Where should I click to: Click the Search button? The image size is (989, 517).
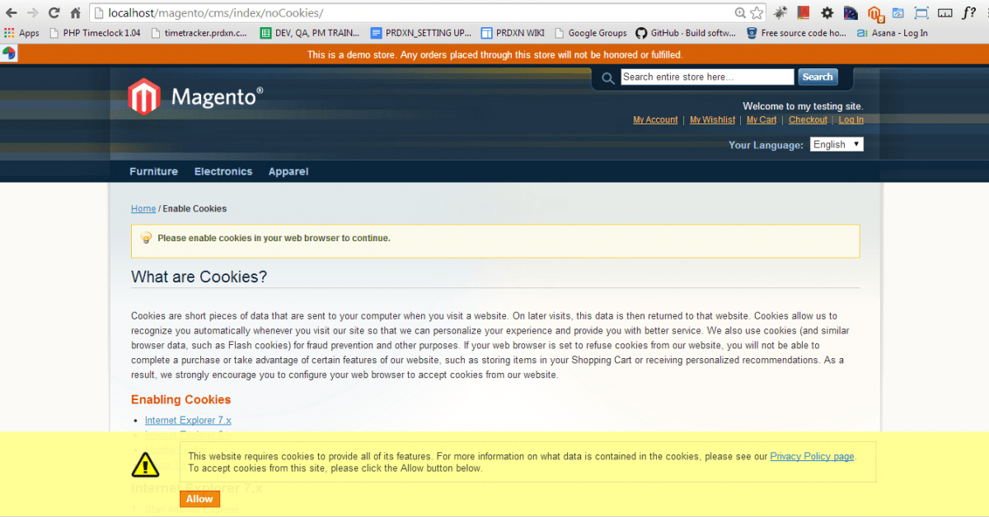pos(818,77)
